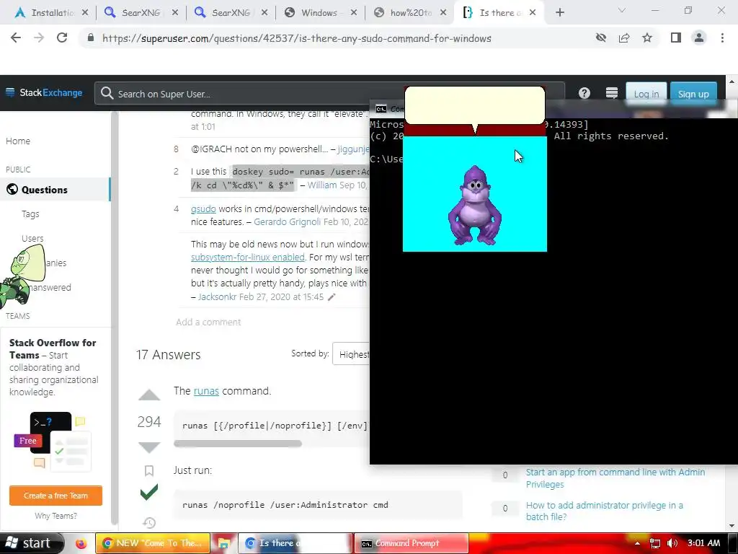Click the network icon in the system tray
Screen dimensions: 738x554
point(654,543)
